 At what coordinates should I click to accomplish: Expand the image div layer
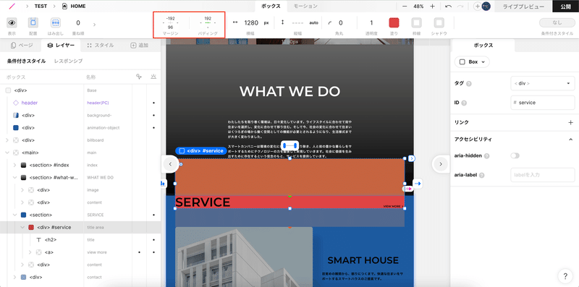22,190
